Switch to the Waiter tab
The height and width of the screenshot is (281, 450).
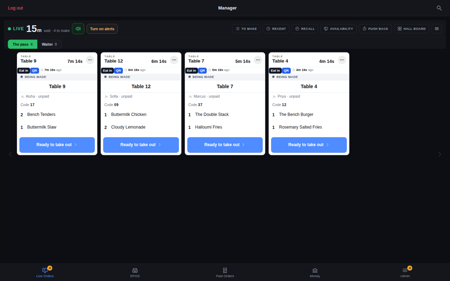pos(49,44)
